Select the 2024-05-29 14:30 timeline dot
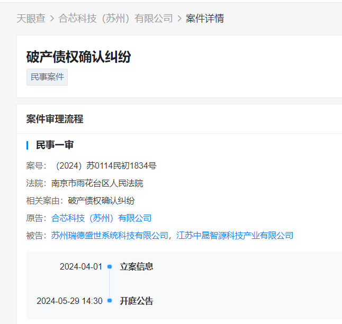This screenshot has height=324, width=342. point(110,301)
